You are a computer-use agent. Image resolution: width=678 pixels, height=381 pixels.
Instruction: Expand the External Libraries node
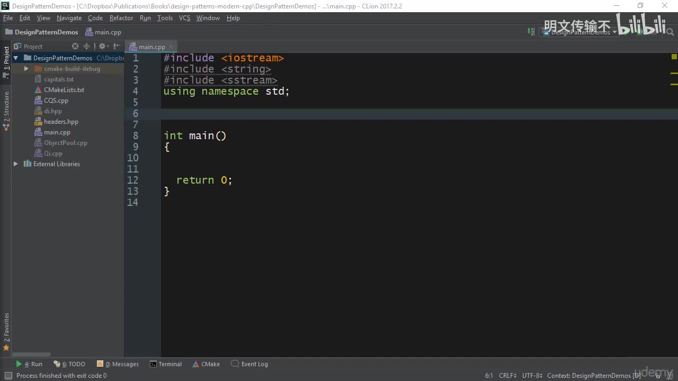tap(16, 164)
